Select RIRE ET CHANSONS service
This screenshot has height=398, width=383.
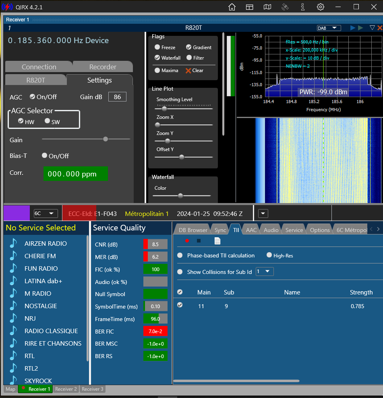coord(53,343)
